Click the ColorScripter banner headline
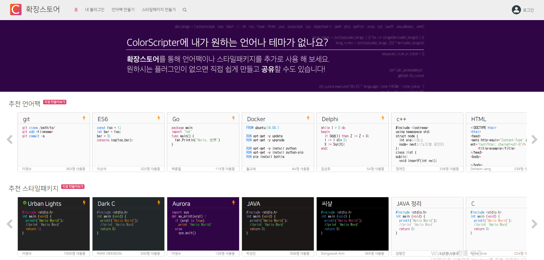The width and height of the screenshot is (544, 260). click(227, 42)
